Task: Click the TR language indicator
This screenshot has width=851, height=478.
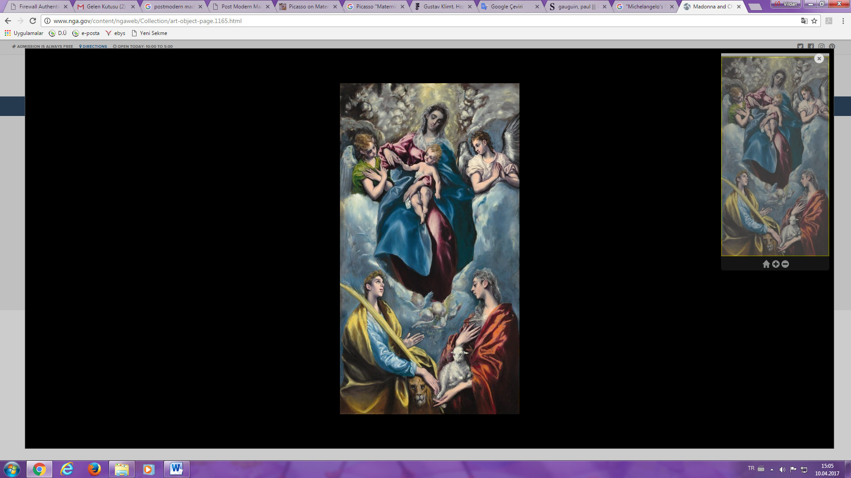Action: (751, 468)
